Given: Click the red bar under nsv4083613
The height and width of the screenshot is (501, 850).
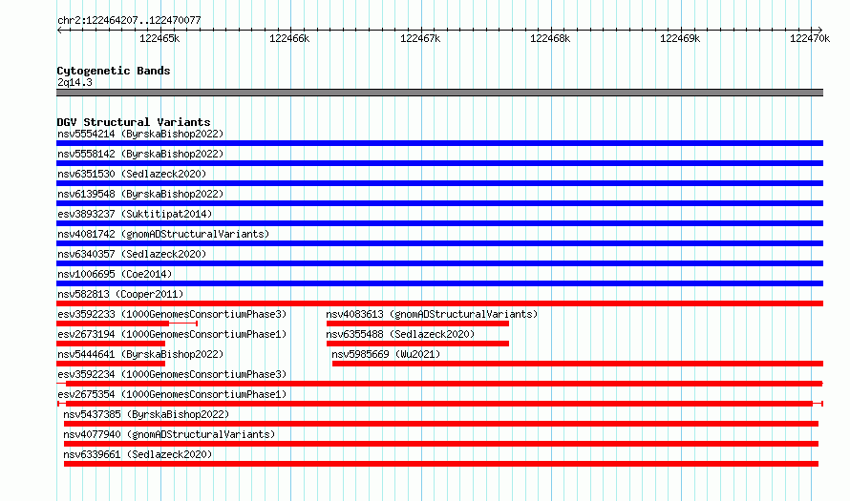Looking at the screenshot, I should pos(417,324).
